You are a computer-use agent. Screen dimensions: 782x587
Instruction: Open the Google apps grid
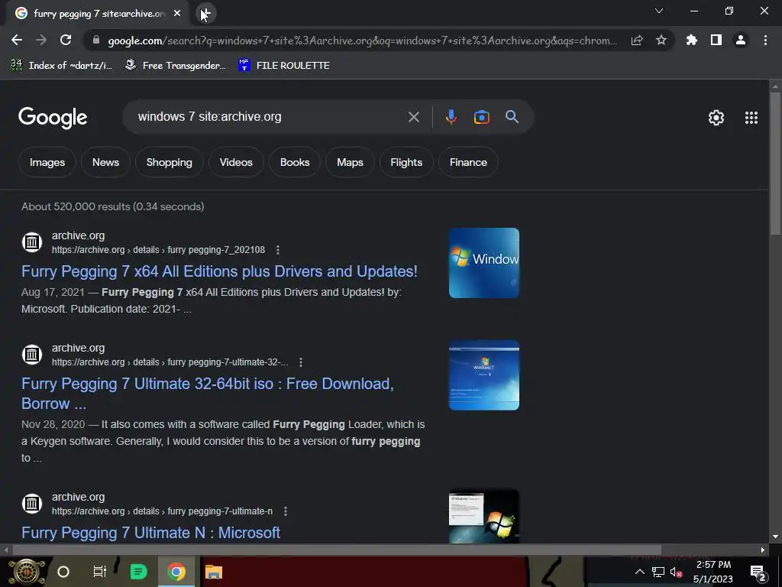point(751,118)
